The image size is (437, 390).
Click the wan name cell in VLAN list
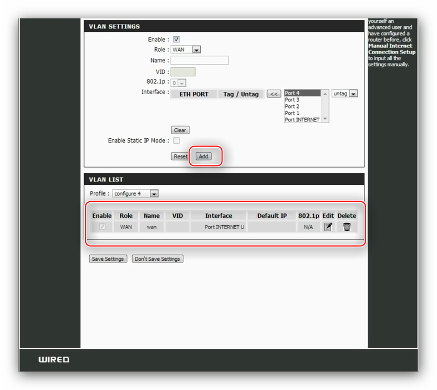[x=152, y=227]
